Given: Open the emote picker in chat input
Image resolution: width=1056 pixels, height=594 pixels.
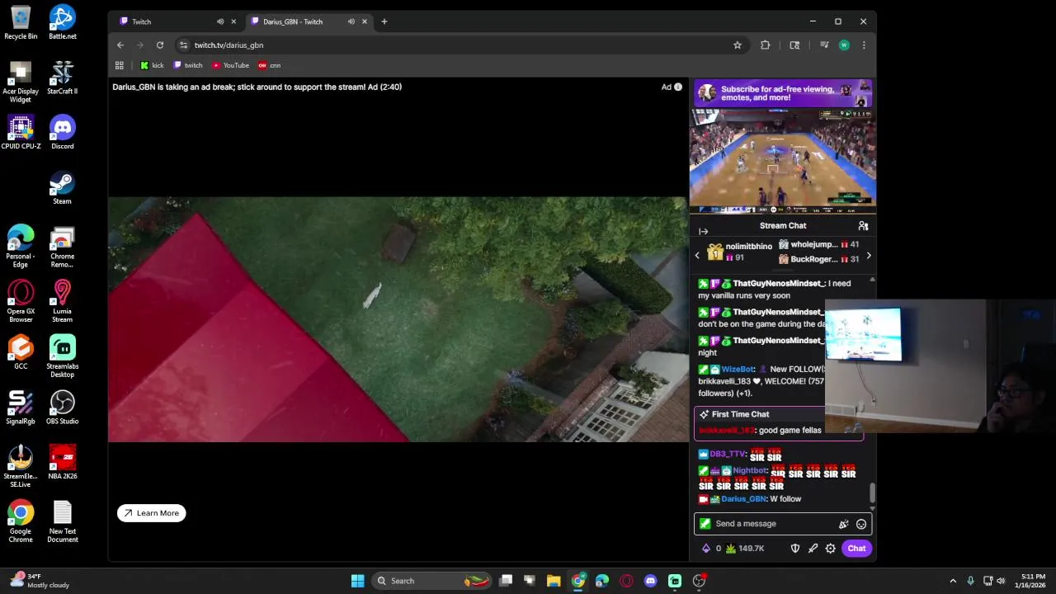Looking at the screenshot, I should pyautogui.click(x=861, y=524).
